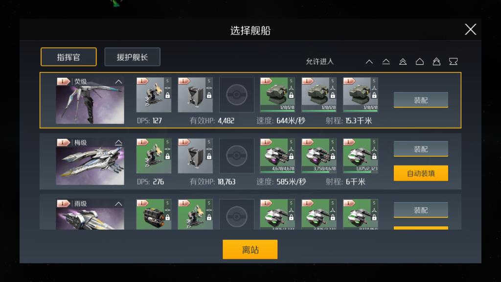Expand the 梅级 ship row chevron
The height and width of the screenshot is (282, 501).
tap(118, 142)
